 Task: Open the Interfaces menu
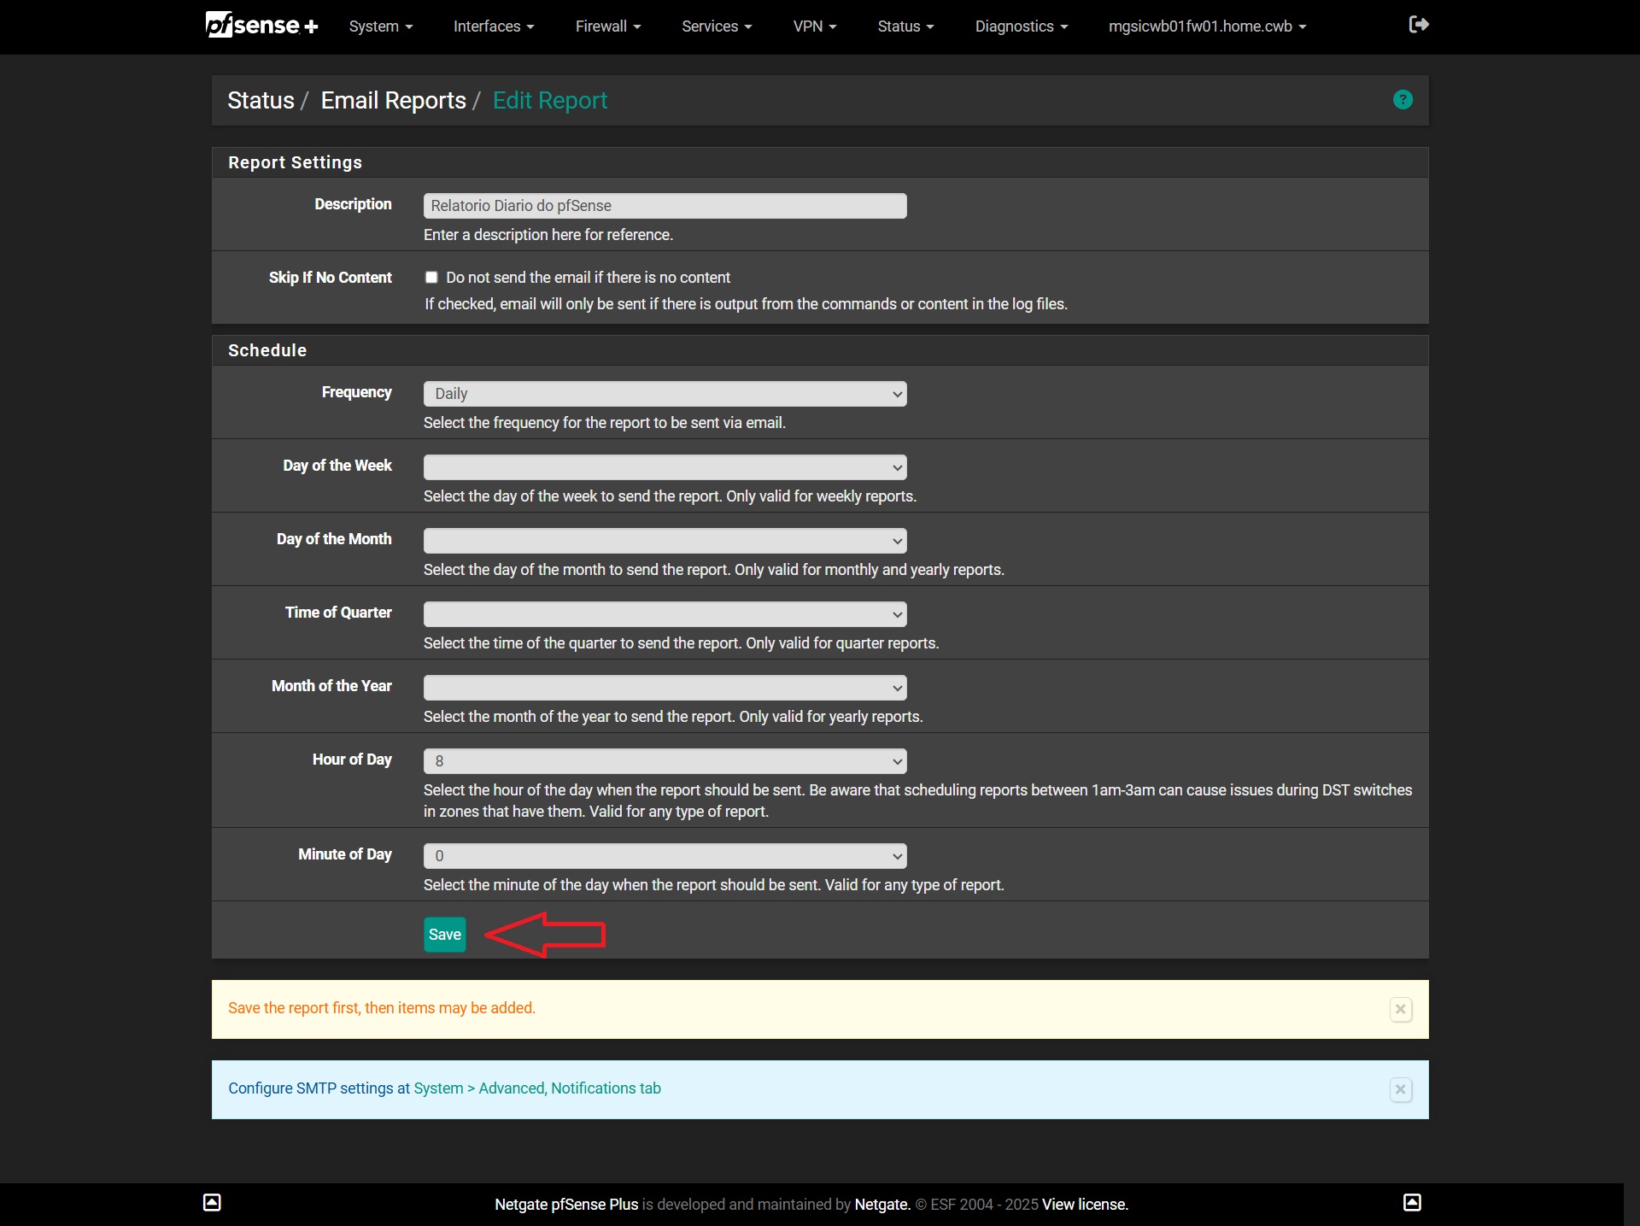click(494, 26)
